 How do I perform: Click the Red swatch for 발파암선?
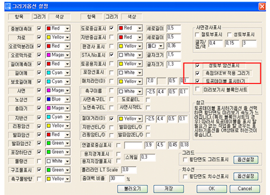49,135
